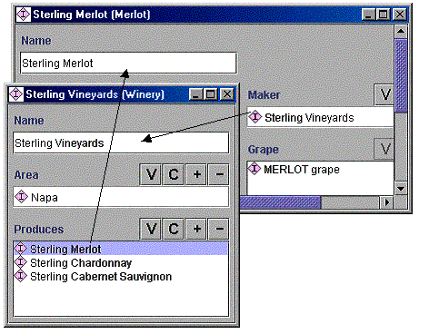439x334 pixels.
Task: Click the instance icon beside Sterling Chardonnay
Action: [21, 262]
